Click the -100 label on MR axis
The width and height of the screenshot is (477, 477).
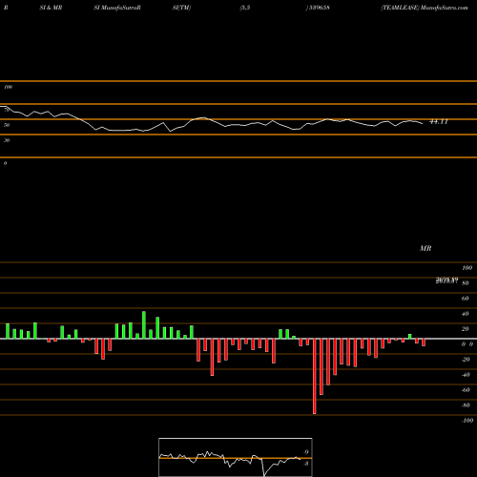point(467,421)
